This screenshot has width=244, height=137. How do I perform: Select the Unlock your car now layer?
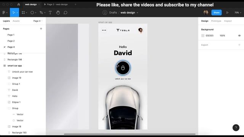tap(23, 72)
